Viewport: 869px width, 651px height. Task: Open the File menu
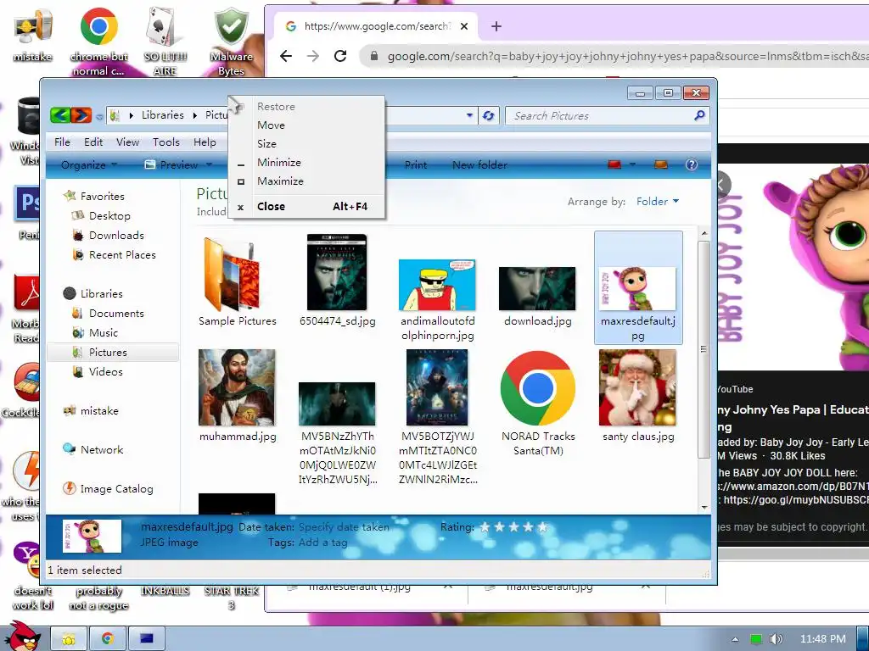pyautogui.click(x=62, y=142)
